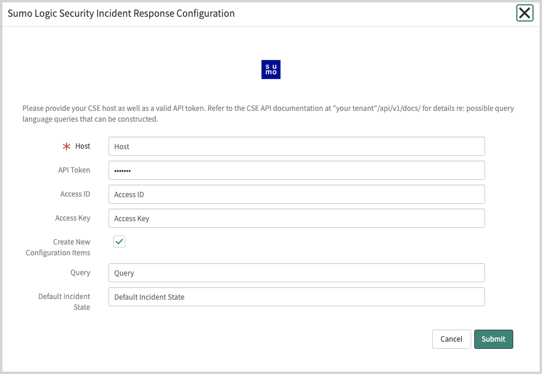The height and width of the screenshot is (374, 542).
Task: Click the Host field label
Action: click(83, 146)
